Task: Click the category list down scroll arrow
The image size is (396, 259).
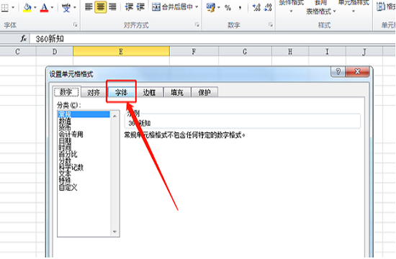Action: [114, 232]
